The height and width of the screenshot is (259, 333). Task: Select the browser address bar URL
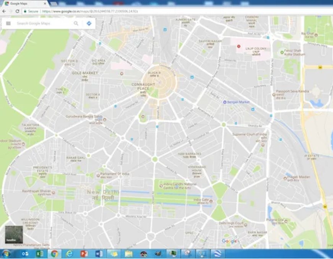pyautogui.click(x=90, y=11)
